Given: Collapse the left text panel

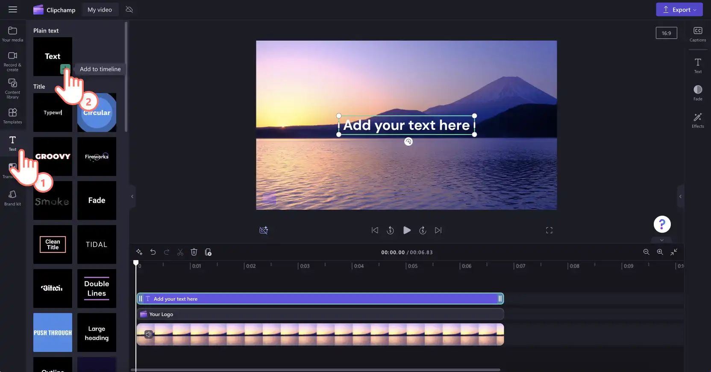Looking at the screenshot, I should [132, 196].
